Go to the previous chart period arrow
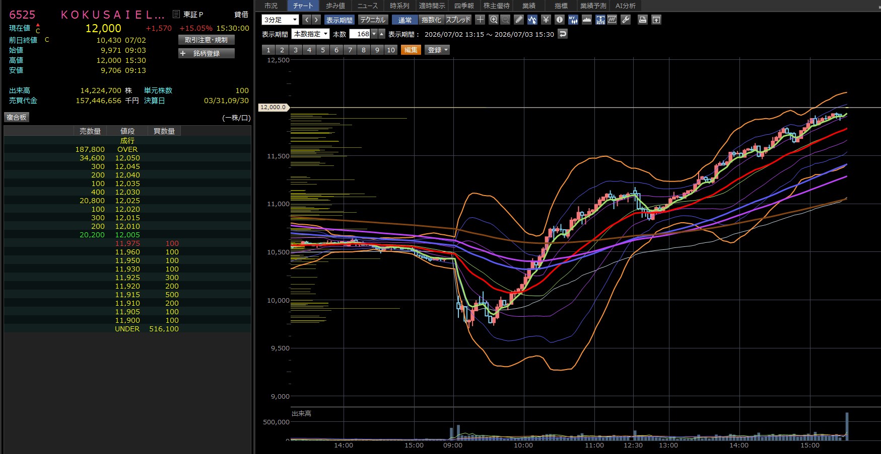Viewport: 881px width, 454px height. click(306, 20)
